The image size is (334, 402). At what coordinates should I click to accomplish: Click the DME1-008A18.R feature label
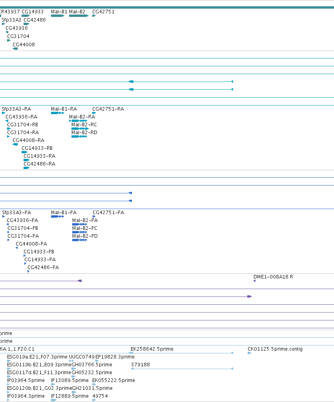[x=273, y=277]
